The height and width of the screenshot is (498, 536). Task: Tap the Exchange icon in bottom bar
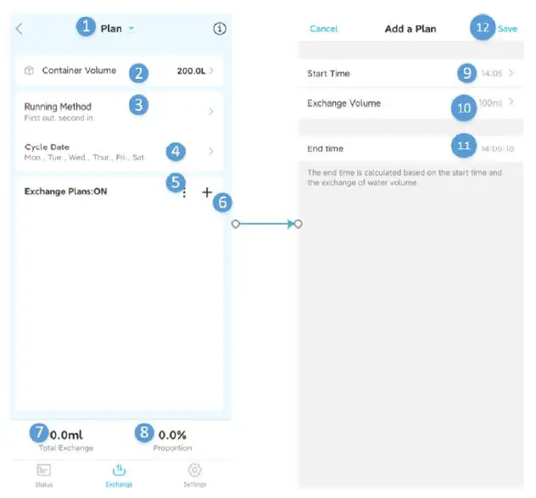coord(119,470)
